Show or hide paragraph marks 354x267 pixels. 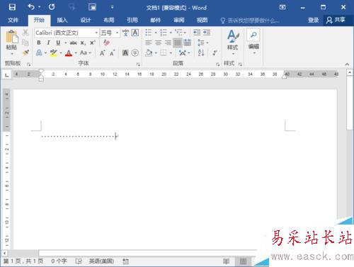tap(215, 52)
